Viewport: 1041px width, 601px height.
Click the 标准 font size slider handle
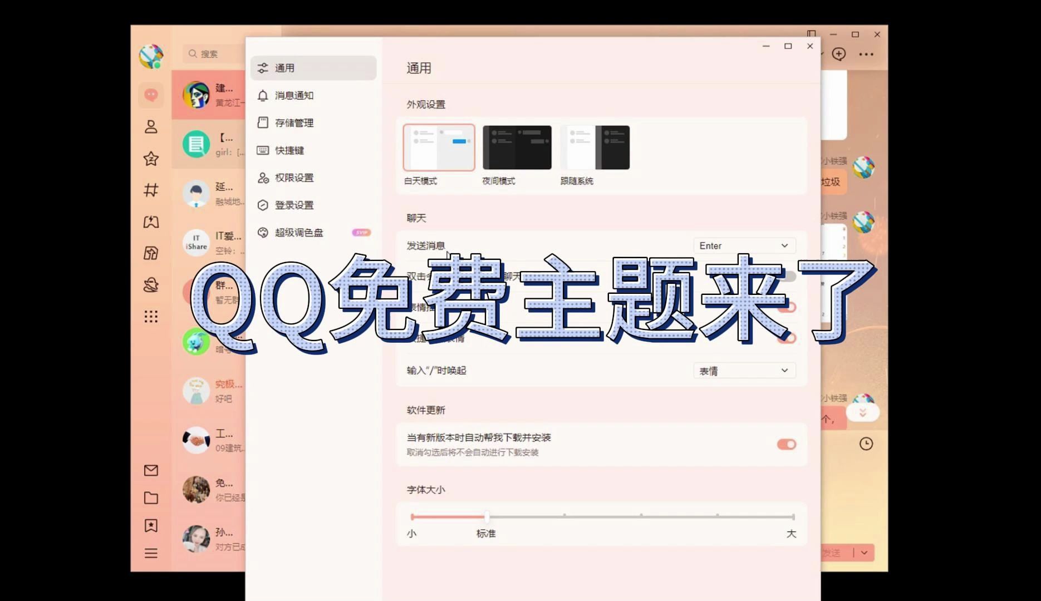[x=487, y=516]
